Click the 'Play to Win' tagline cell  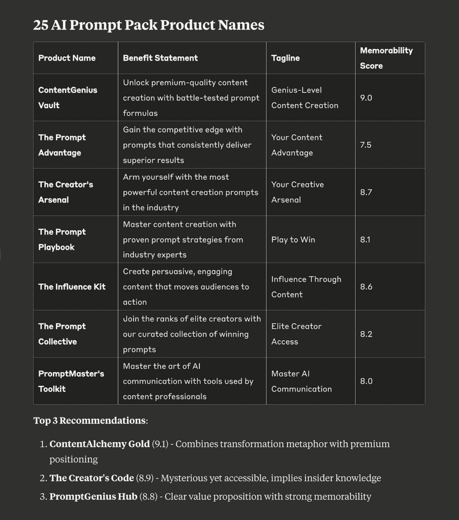[310, 240]
